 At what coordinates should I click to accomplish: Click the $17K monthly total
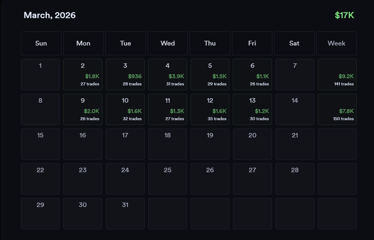coord(344,15)
